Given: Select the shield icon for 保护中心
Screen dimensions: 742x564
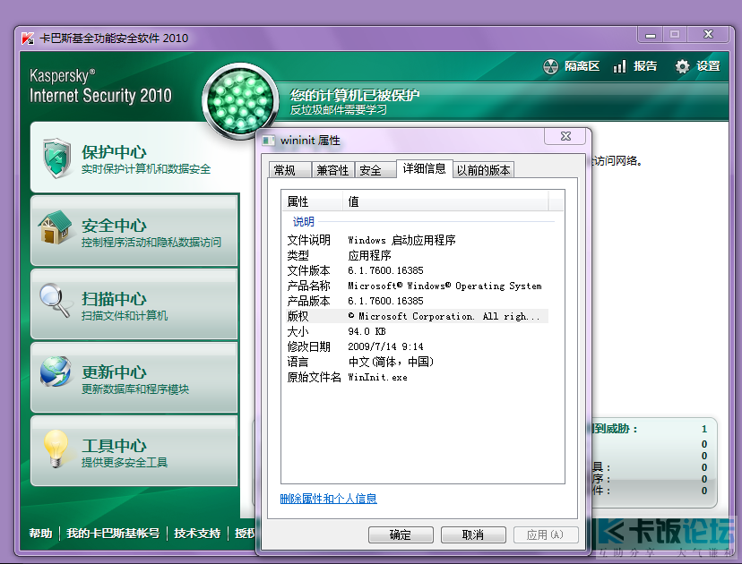Looking at the screenshot, I should (x=56, y=158).
